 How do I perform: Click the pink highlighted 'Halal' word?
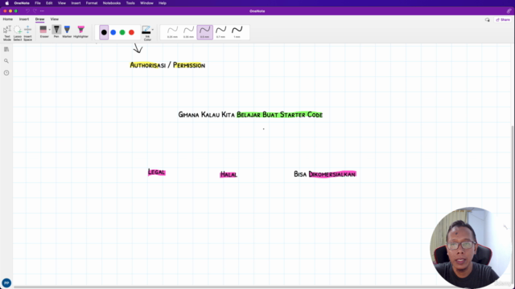pyautogui.click(x=229, y=174)
